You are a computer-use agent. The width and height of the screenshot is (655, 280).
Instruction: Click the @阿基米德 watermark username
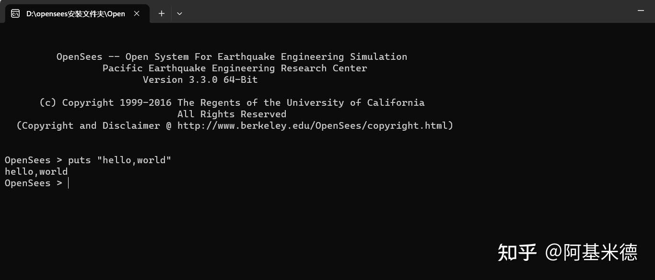(x=591, y=252)
